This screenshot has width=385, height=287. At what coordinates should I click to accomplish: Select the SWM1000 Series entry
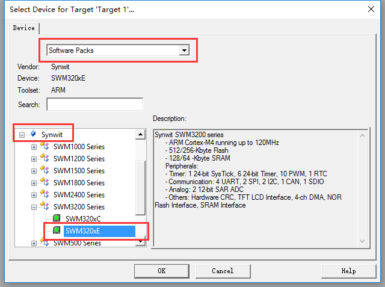(x=79, y=147)
